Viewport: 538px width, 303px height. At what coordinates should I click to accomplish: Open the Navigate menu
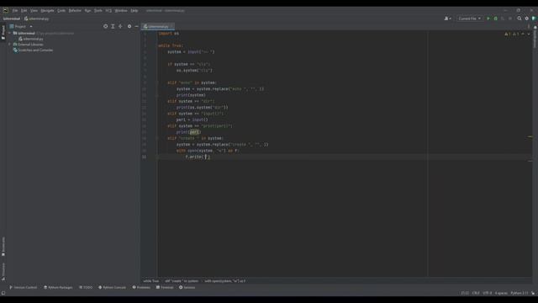47,11
